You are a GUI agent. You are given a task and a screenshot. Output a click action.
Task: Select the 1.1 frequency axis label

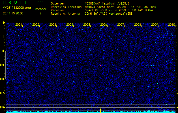[x=3, y=37]
